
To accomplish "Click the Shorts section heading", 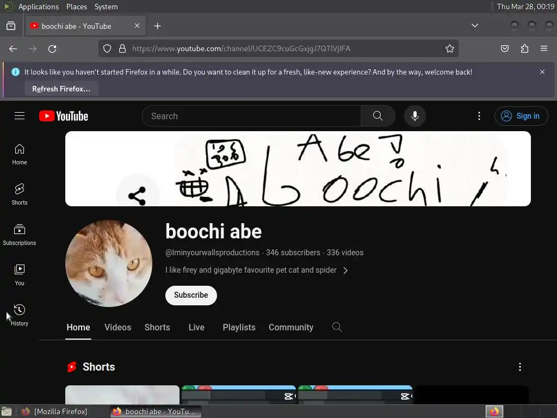I will coord(98,367).
